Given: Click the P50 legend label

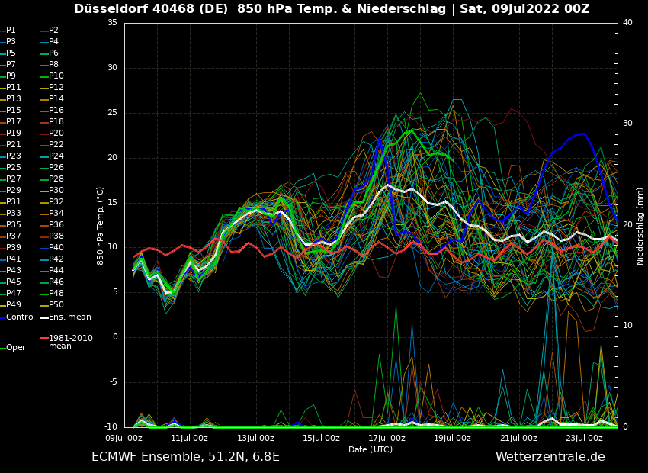Looking at the screenshot, I should pos(56,305).
